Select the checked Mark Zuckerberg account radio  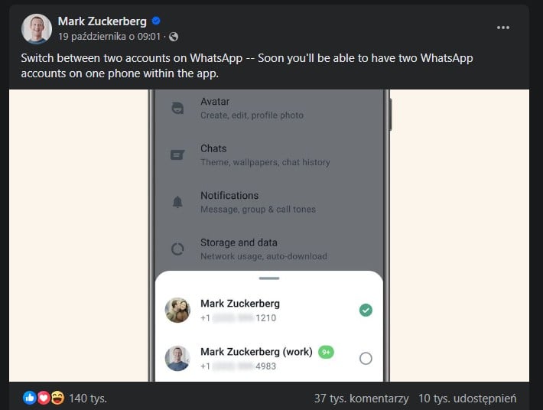pos(366,310)
